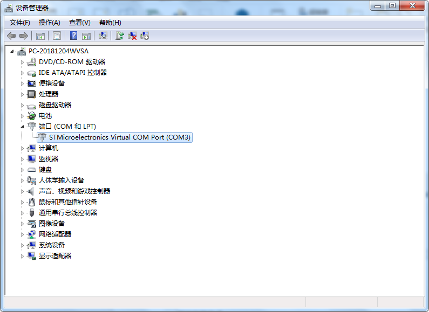Click the 电池 battery icon
The width and height of the screenshot is (429, 312).
tap(32, 116)
